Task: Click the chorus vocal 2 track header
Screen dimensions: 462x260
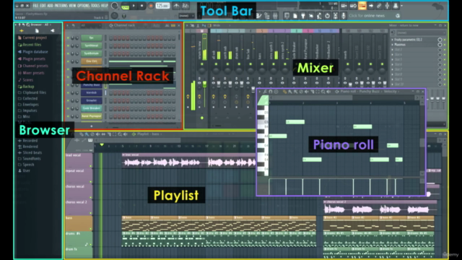Action: point(79,208)
